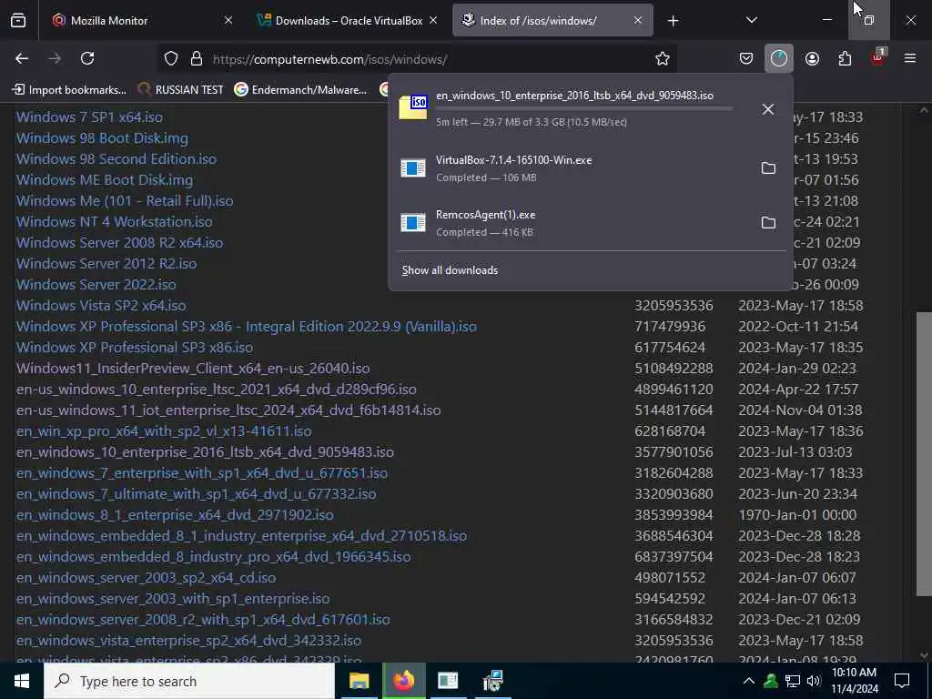The height and width of the screenshot is (699, 932).
Task: Open Windows 7 SP1 x64.iso link
Action: pyautogui.click(x=89, y=117)
